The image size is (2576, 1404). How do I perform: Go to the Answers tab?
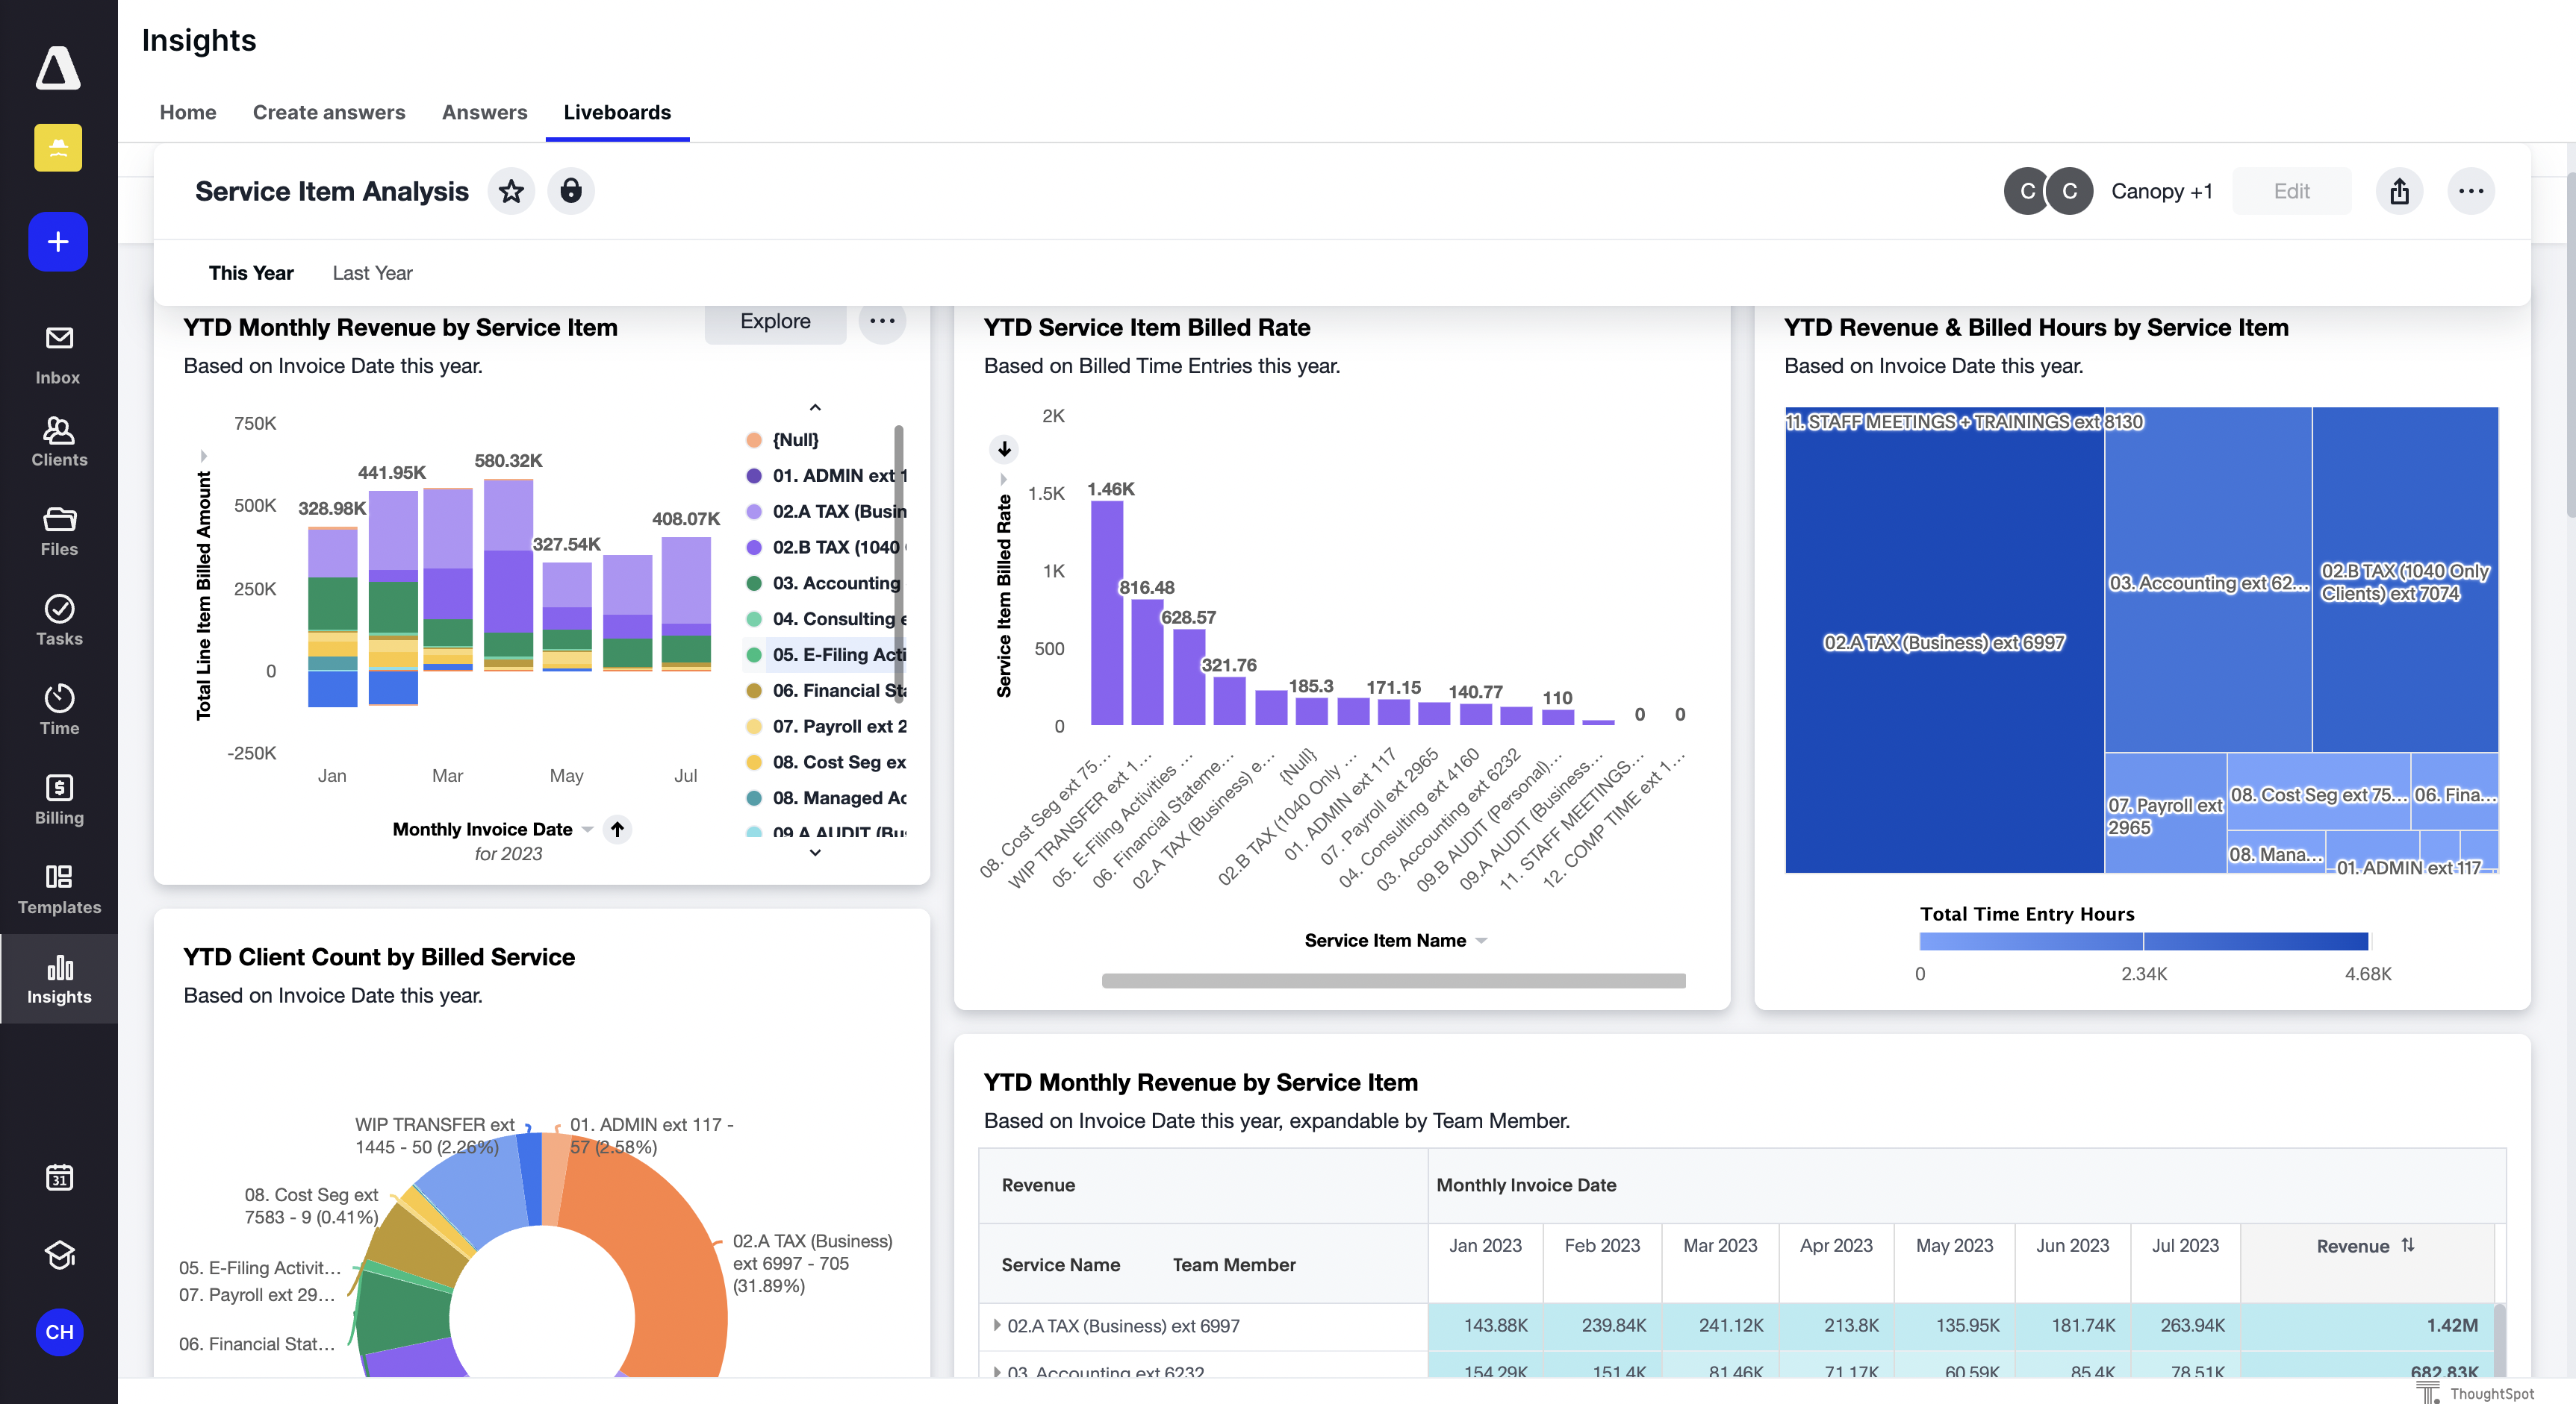click(484, 112)
